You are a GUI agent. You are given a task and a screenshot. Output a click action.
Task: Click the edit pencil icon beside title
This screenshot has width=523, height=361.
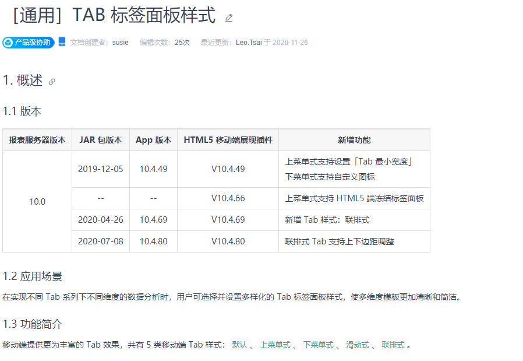click(228, 17)
